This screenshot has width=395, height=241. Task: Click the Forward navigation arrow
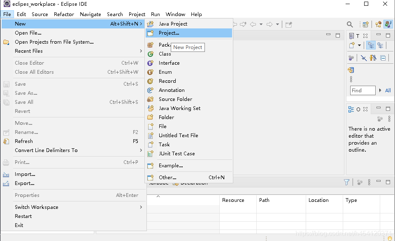click(270, 24)
